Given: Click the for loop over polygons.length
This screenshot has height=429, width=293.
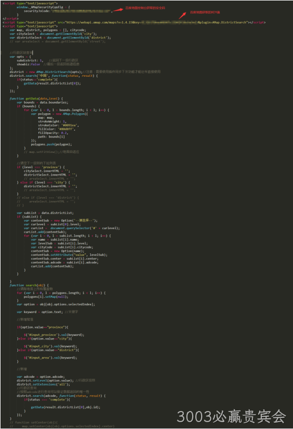Looking at the screenshot, I should tap(61, 293).
